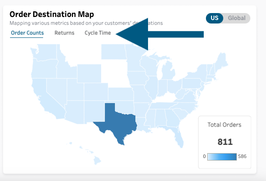
Task: Toggle map view to US
Action: (x=215, y=18)
